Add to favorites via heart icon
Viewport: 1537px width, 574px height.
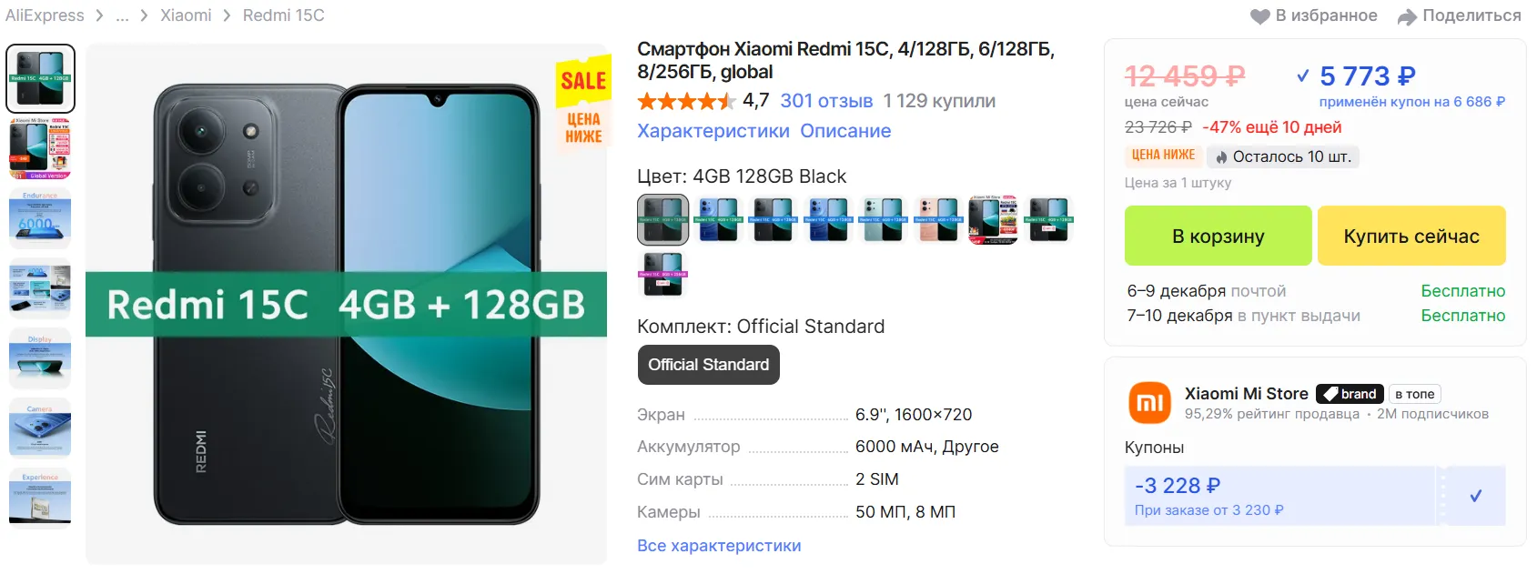1259,16
